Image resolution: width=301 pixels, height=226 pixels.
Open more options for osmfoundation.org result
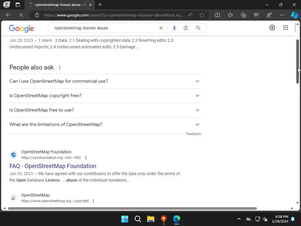pos(86,158)
